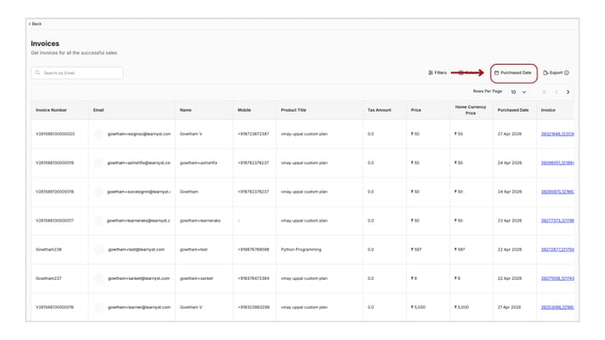This screenshot has width=605, height=340.
Task: Open the Rows Per Page dropdown
Action: click(x=519, y=92)
